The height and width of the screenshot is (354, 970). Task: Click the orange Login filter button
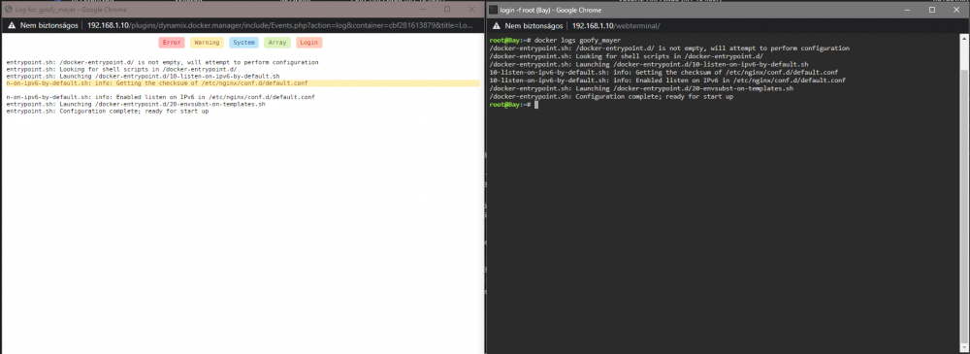pos(308,43)
